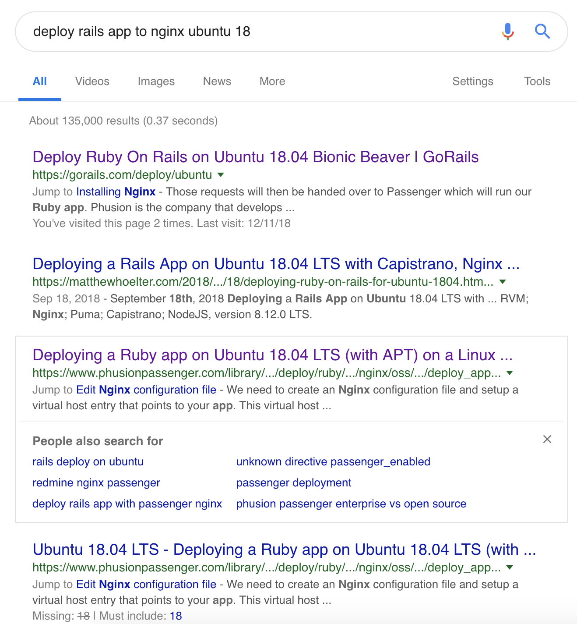Switch to the Videos tab
The width and height of the screenshot is (577, 624).
[92, 82]
